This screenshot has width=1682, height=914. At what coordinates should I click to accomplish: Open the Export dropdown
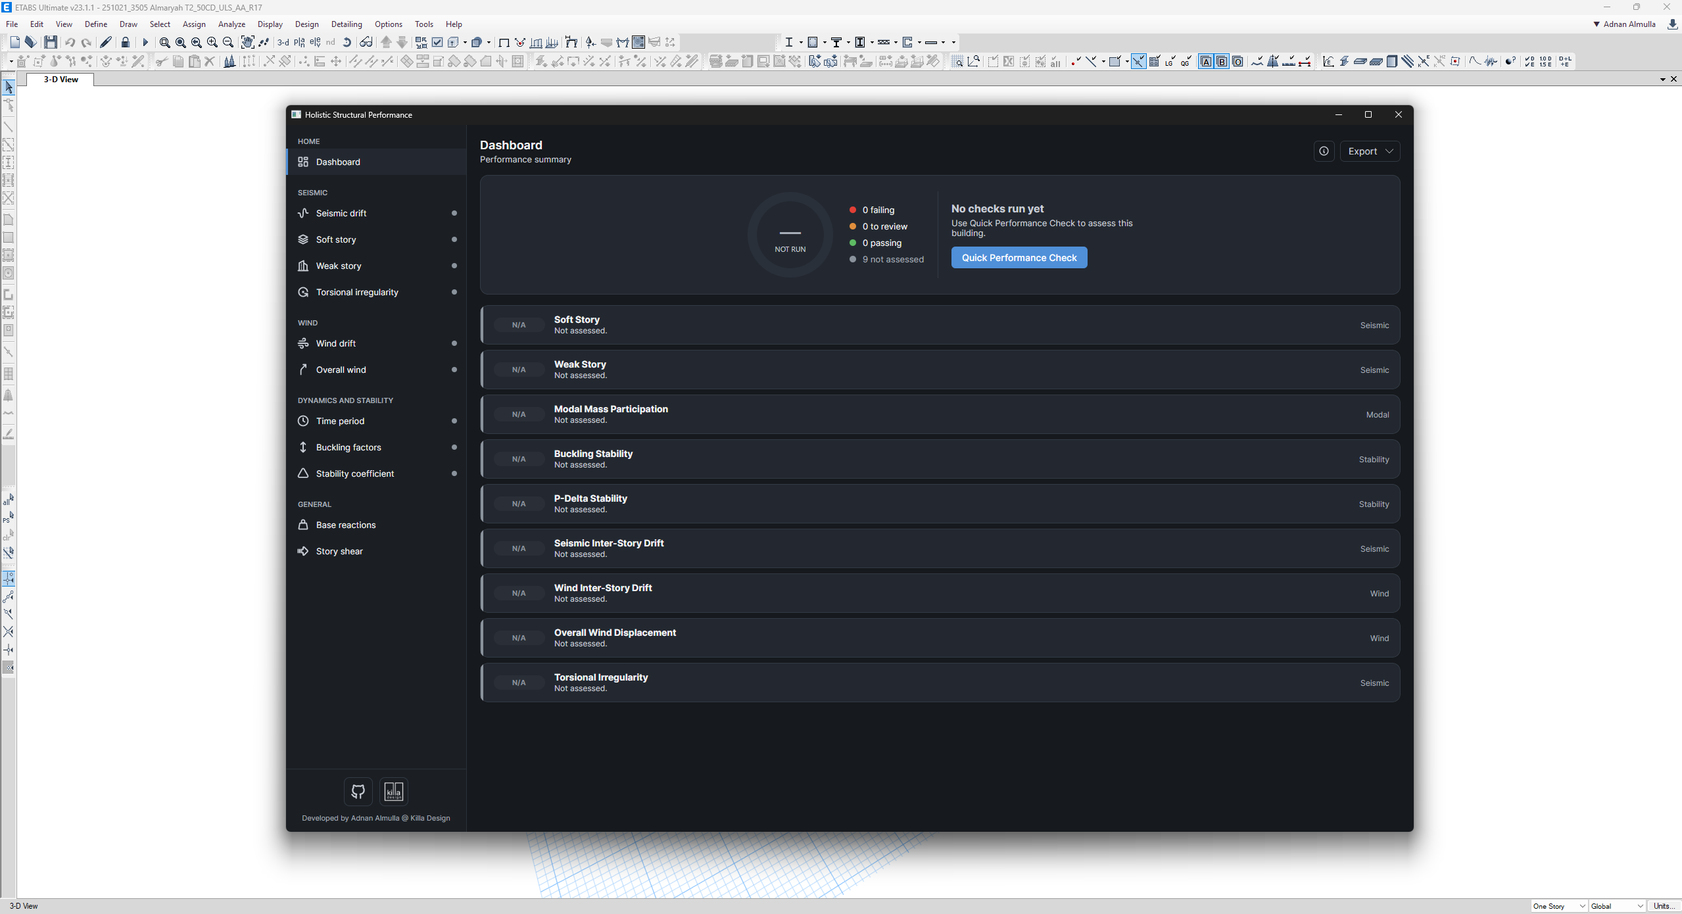[x=1370, y=151]
